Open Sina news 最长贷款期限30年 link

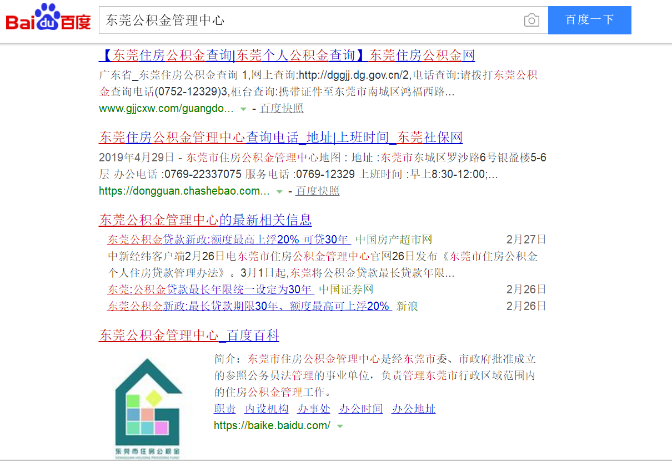click(x=249, y=306)
